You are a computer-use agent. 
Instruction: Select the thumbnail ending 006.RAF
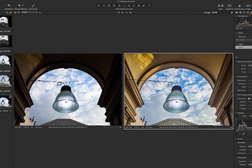click(x=6, y=61)
